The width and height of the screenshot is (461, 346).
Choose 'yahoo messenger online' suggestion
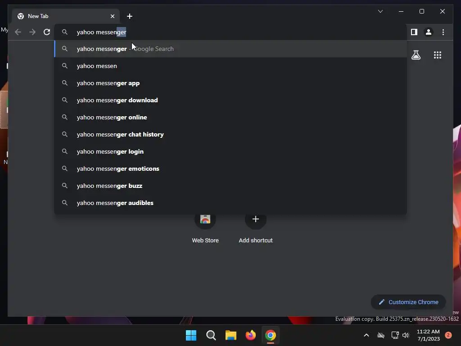coord(230,117)
